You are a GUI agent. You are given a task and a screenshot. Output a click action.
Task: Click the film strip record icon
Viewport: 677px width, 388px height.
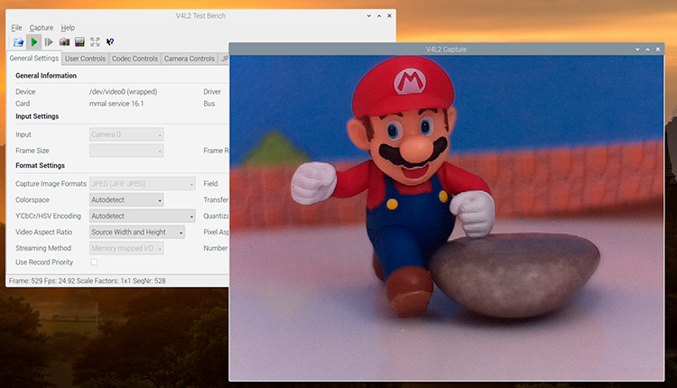click(x=79, y=42)
